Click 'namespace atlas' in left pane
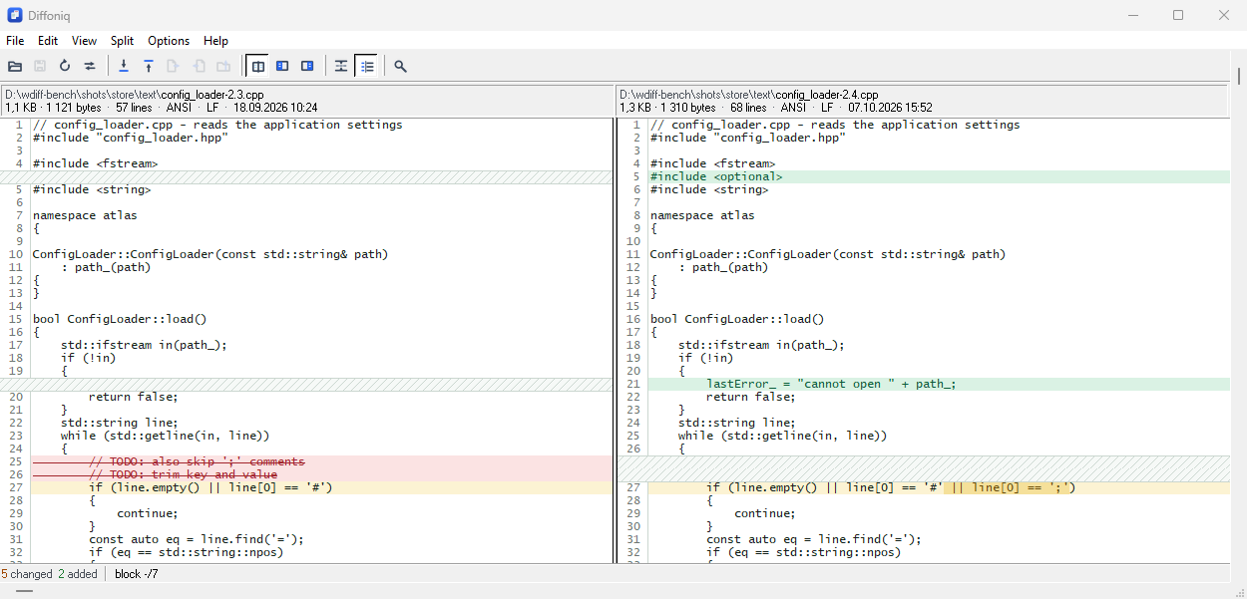Image resolution: width=1247 pixels, height=599 pixels. coord(85,215)
